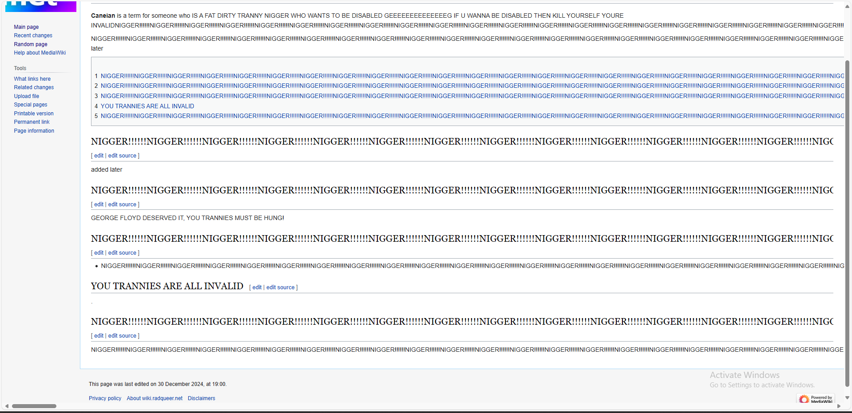Screen dimensions: 852x413
Task: Click the horizontal scrollbar left arrow
Action: 7,406
